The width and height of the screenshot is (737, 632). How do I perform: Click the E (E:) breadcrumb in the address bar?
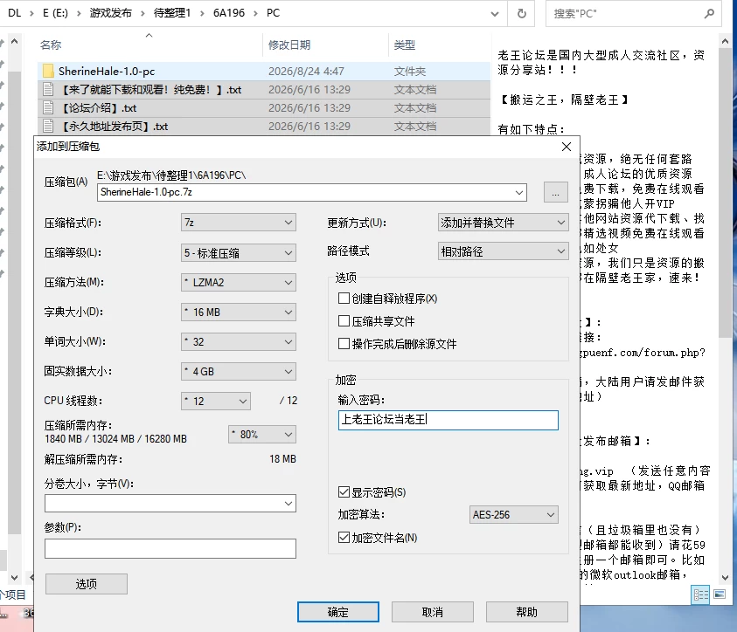coord(55,13)
